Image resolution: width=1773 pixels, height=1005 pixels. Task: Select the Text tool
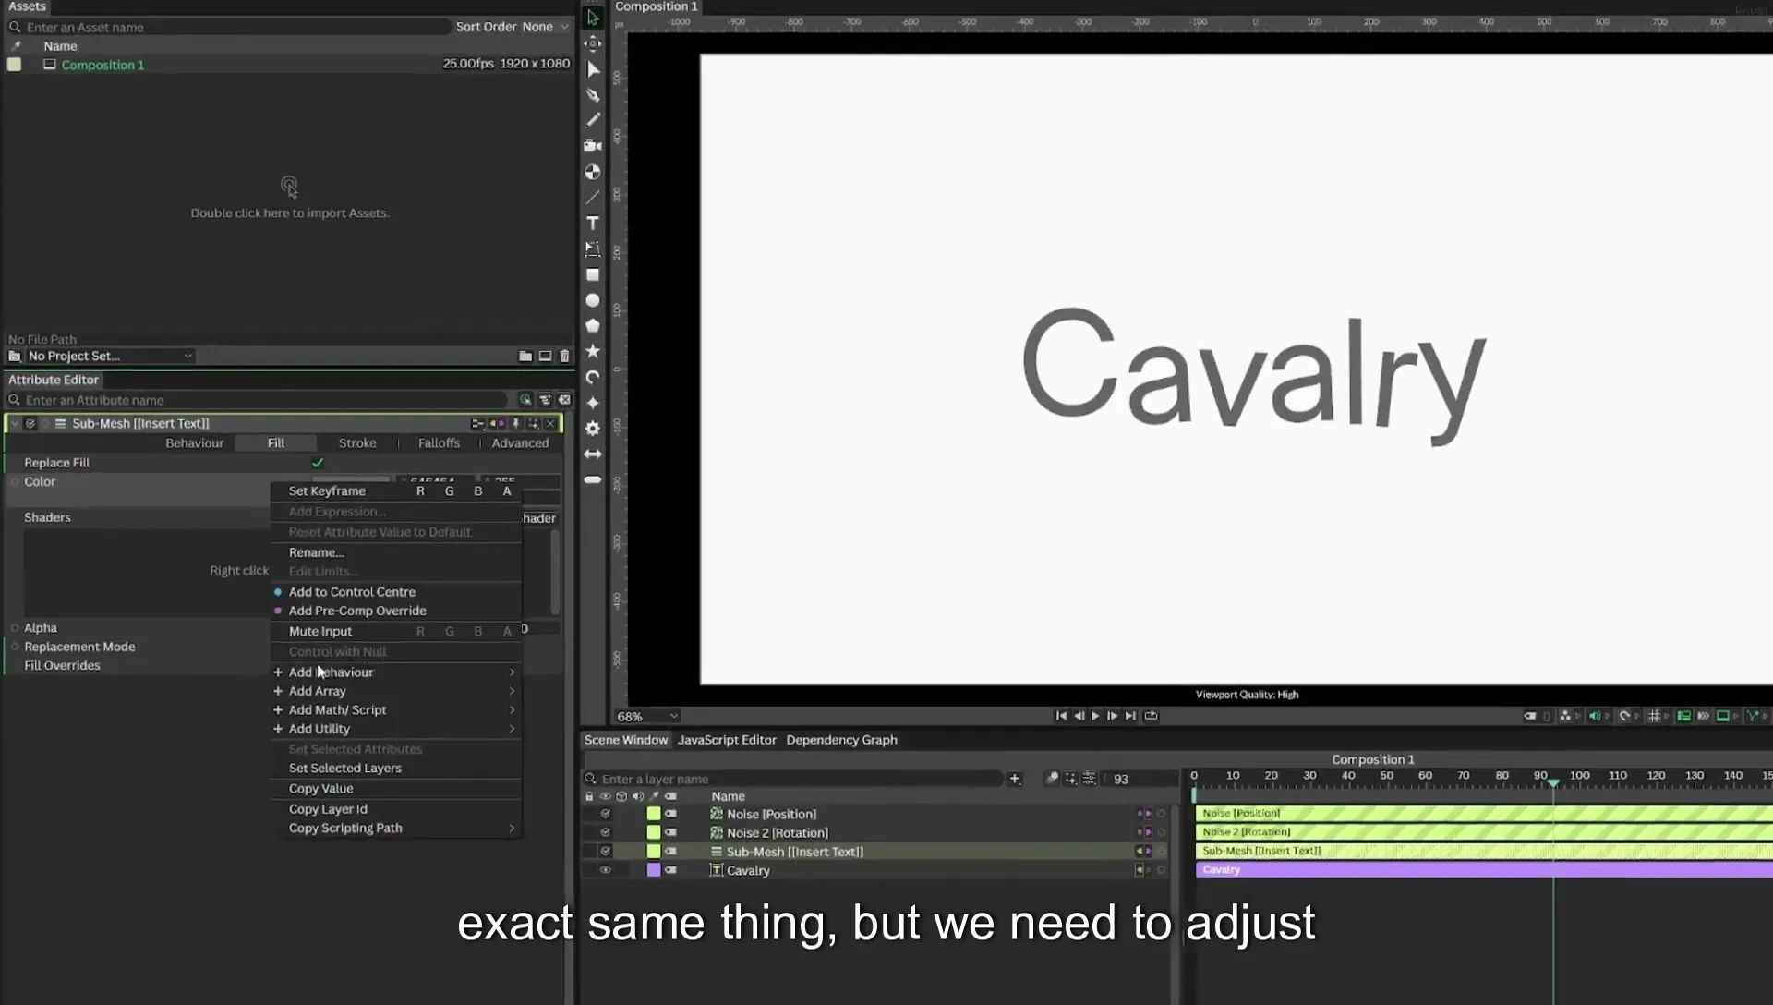593,224
